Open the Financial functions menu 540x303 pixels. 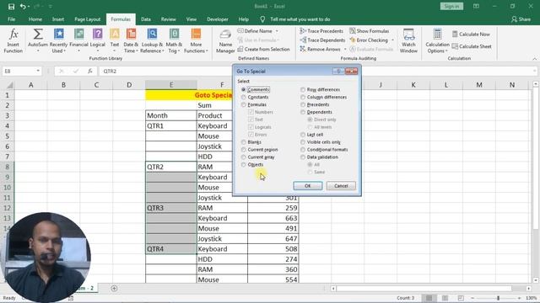click(78, 40)
